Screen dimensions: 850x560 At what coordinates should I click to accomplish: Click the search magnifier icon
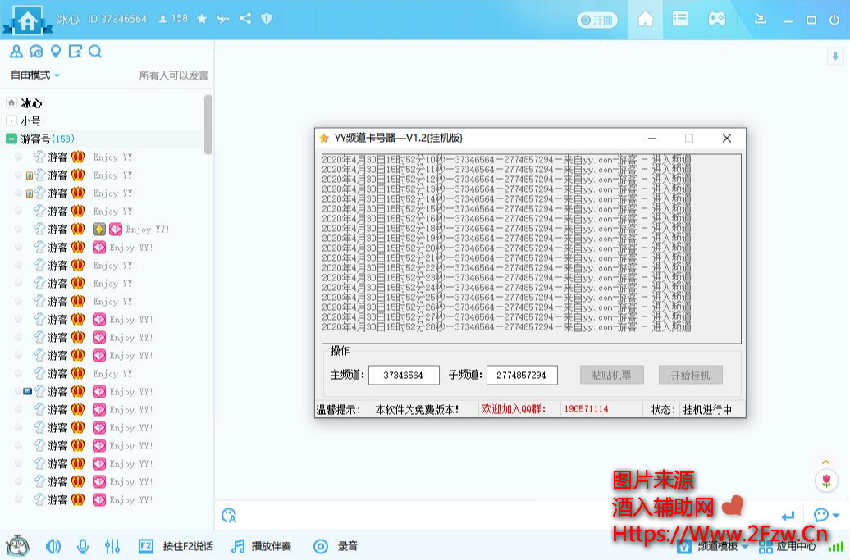95,52
